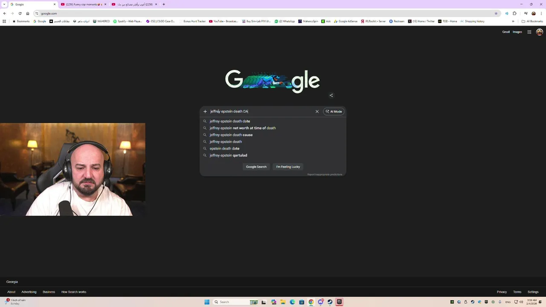
Task: Open the Google AdSense bookmark
Action: (346, 21)
